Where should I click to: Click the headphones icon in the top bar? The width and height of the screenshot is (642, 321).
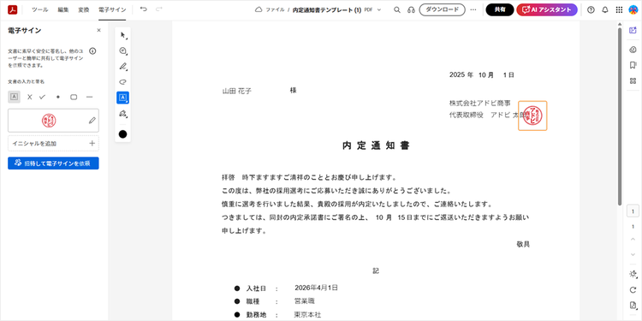(x=411, y=9)
